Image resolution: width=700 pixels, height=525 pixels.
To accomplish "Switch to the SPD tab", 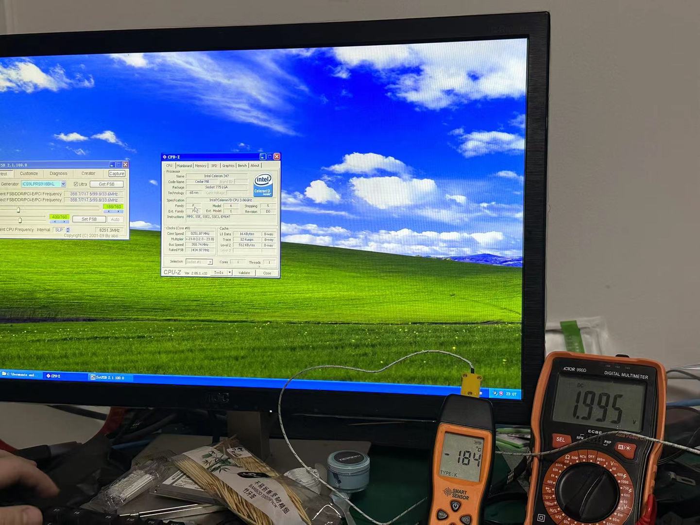I will [214, 166].
